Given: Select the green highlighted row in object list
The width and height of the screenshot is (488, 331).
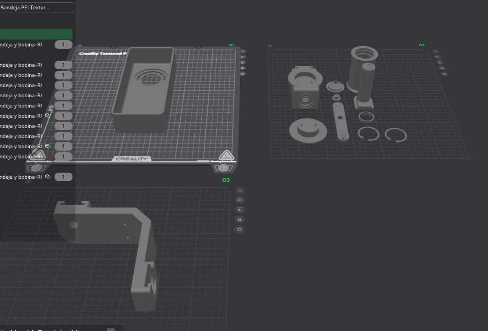Looking at the screenshot, I should click(x=36, y=34).
